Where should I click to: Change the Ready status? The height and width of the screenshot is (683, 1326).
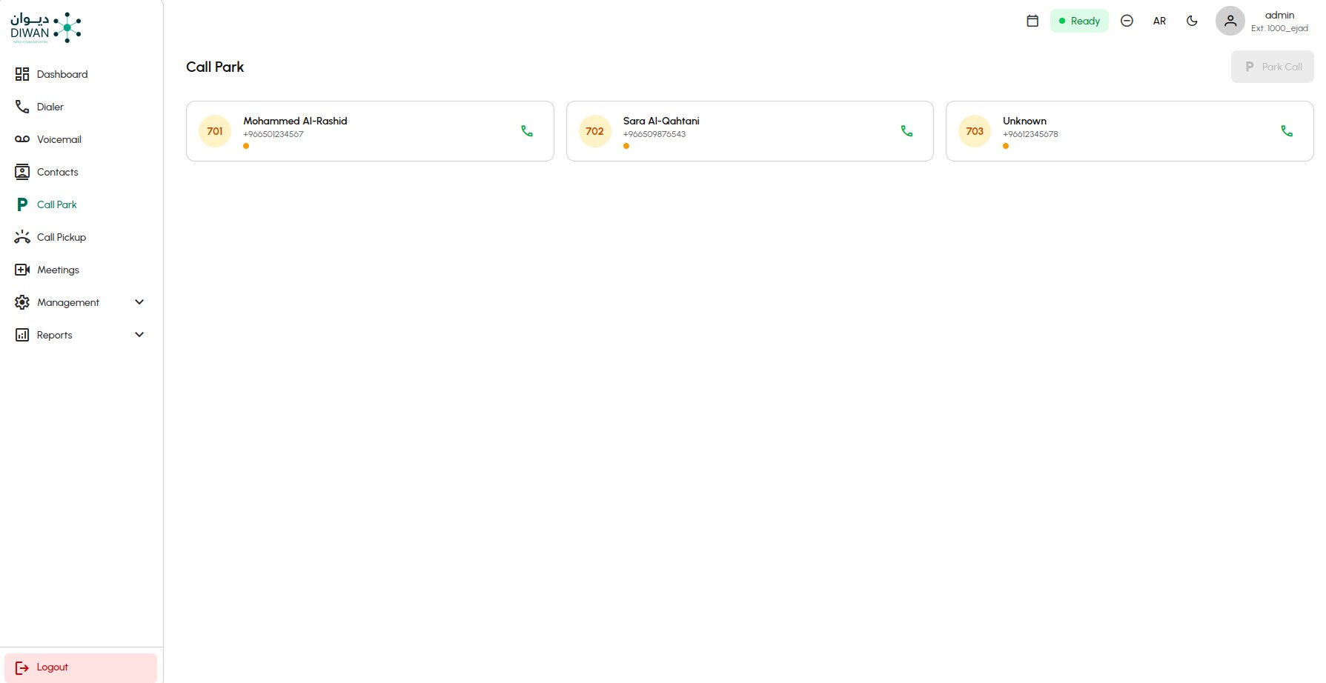[1079, 21]
